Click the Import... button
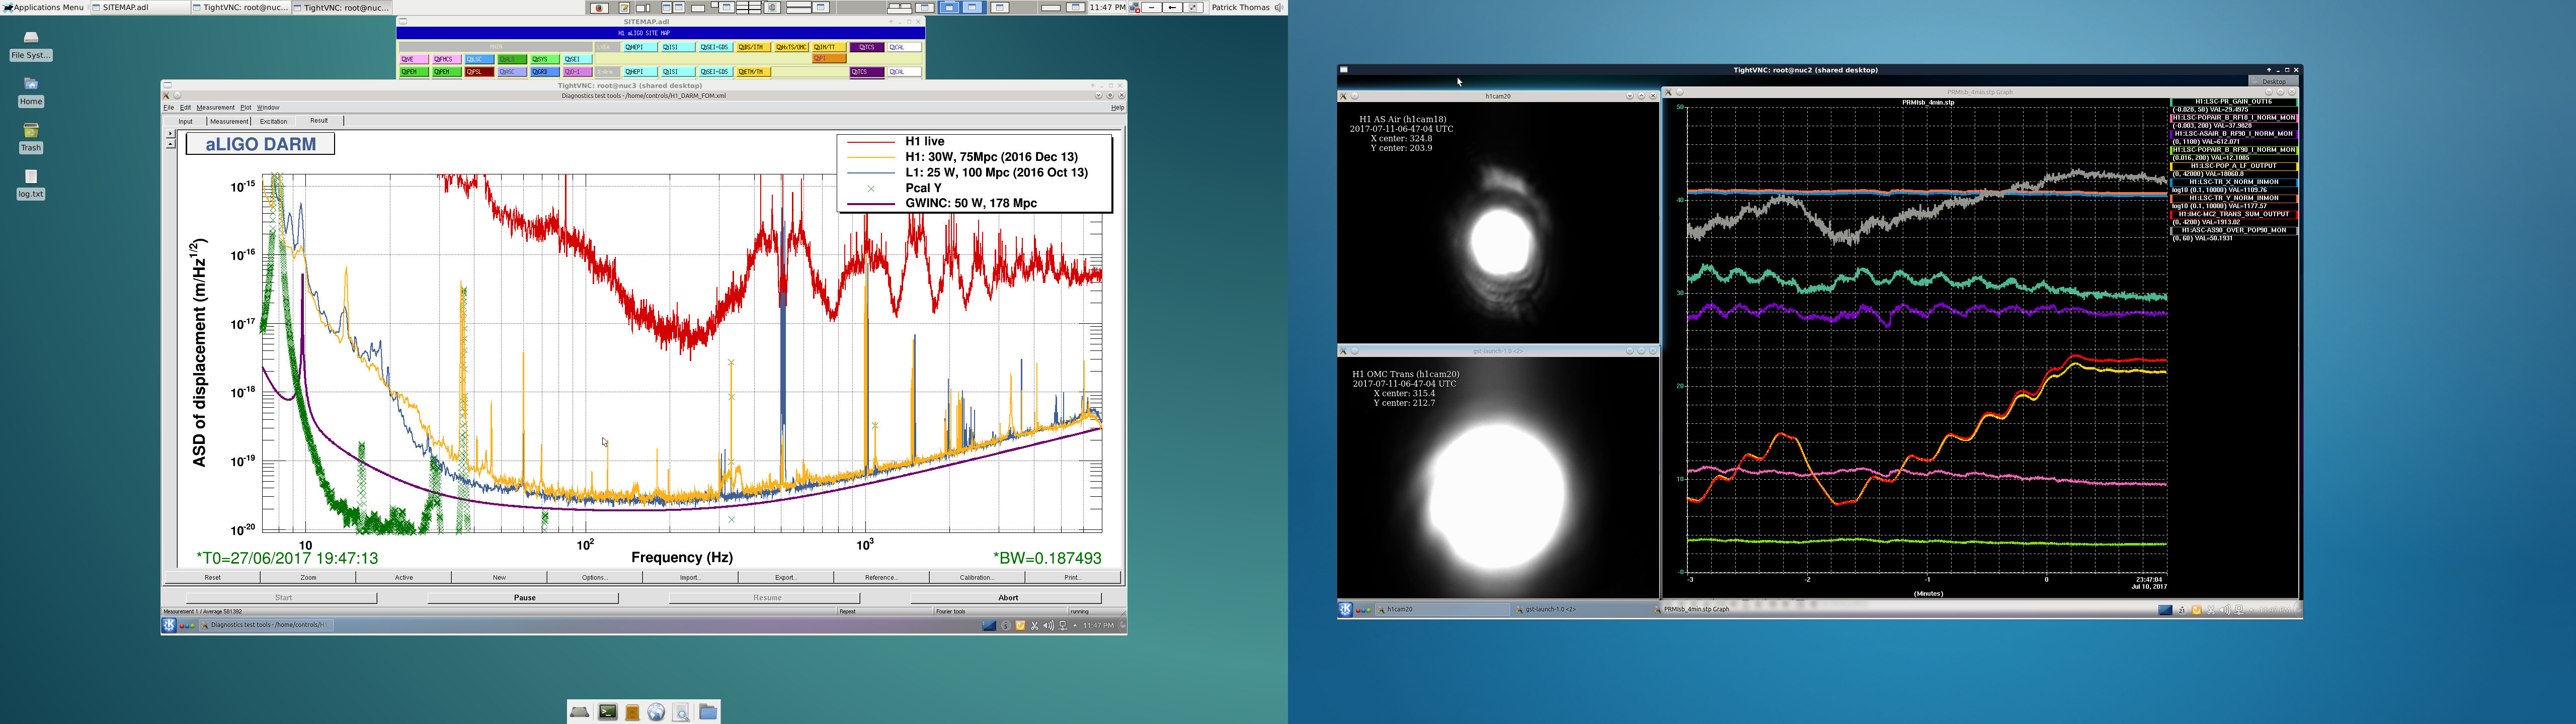 pos(690,577)
